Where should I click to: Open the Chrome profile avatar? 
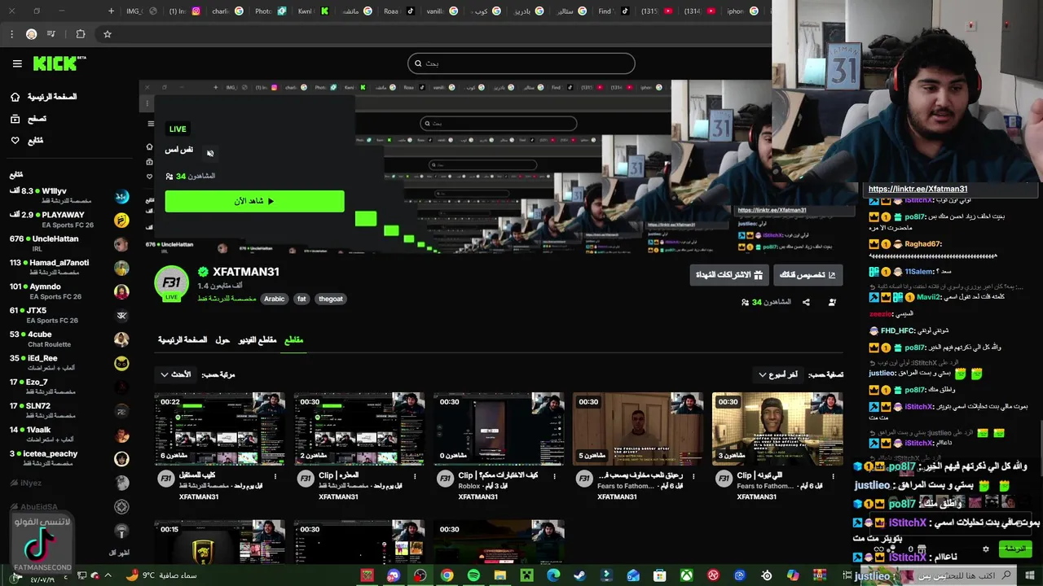tap(31, 34)
